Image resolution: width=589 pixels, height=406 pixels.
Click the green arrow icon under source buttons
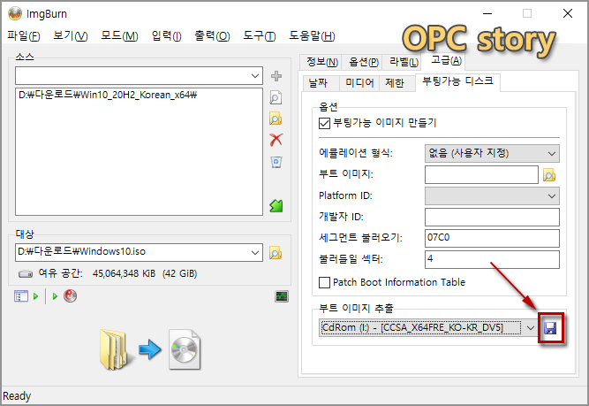click(276, 205)
